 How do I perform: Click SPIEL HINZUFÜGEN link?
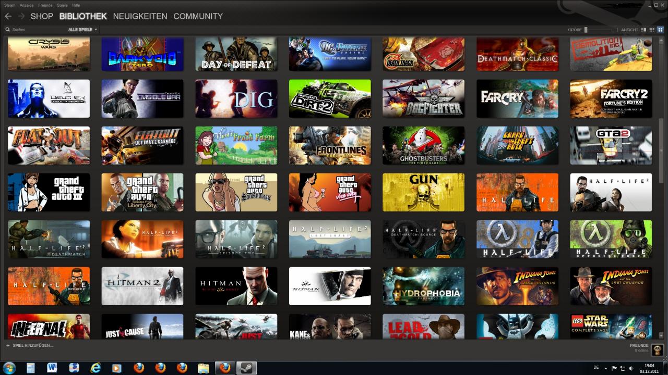33,345
